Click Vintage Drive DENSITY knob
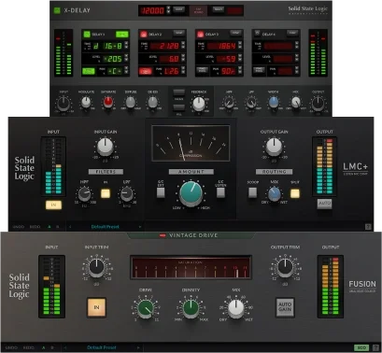Image resolution: width=382 pixels, height=353 pixels. click(x=191, y=308)
